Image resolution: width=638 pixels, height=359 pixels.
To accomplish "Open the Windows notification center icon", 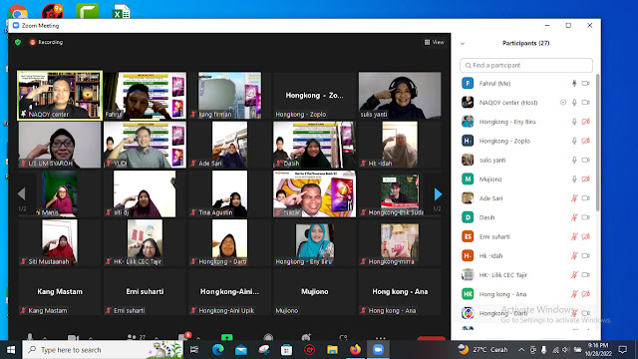I will (x=622, y=350).
